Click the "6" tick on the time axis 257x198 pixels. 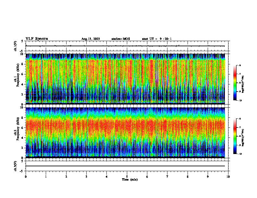click(x=147, y=177)
